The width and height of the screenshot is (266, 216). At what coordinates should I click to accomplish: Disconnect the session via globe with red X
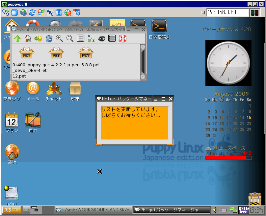[x=68, y=13]
